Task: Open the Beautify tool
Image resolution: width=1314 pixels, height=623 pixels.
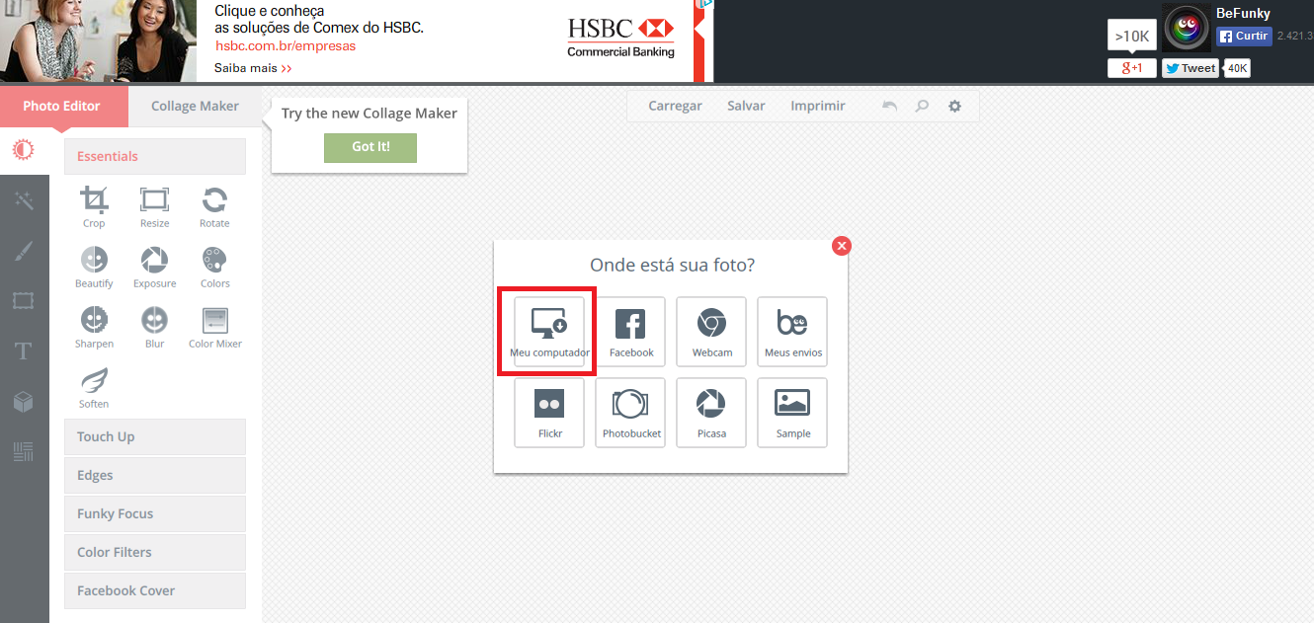Action: [x=94, y=268]
